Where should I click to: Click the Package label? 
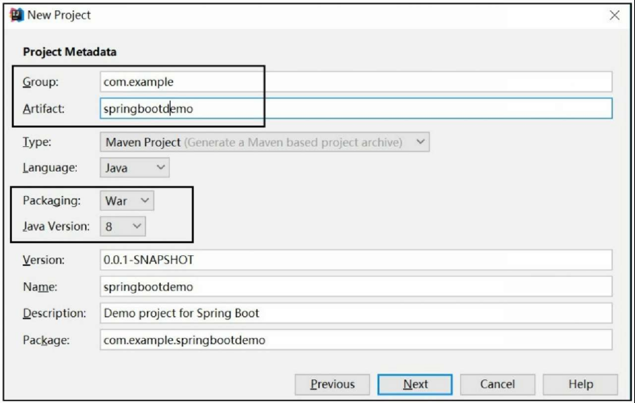pyautogui.click(x=46, y=340)
